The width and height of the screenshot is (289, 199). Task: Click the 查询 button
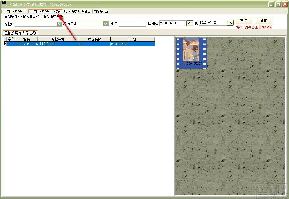pyautogui.click(x=244, y=21)
